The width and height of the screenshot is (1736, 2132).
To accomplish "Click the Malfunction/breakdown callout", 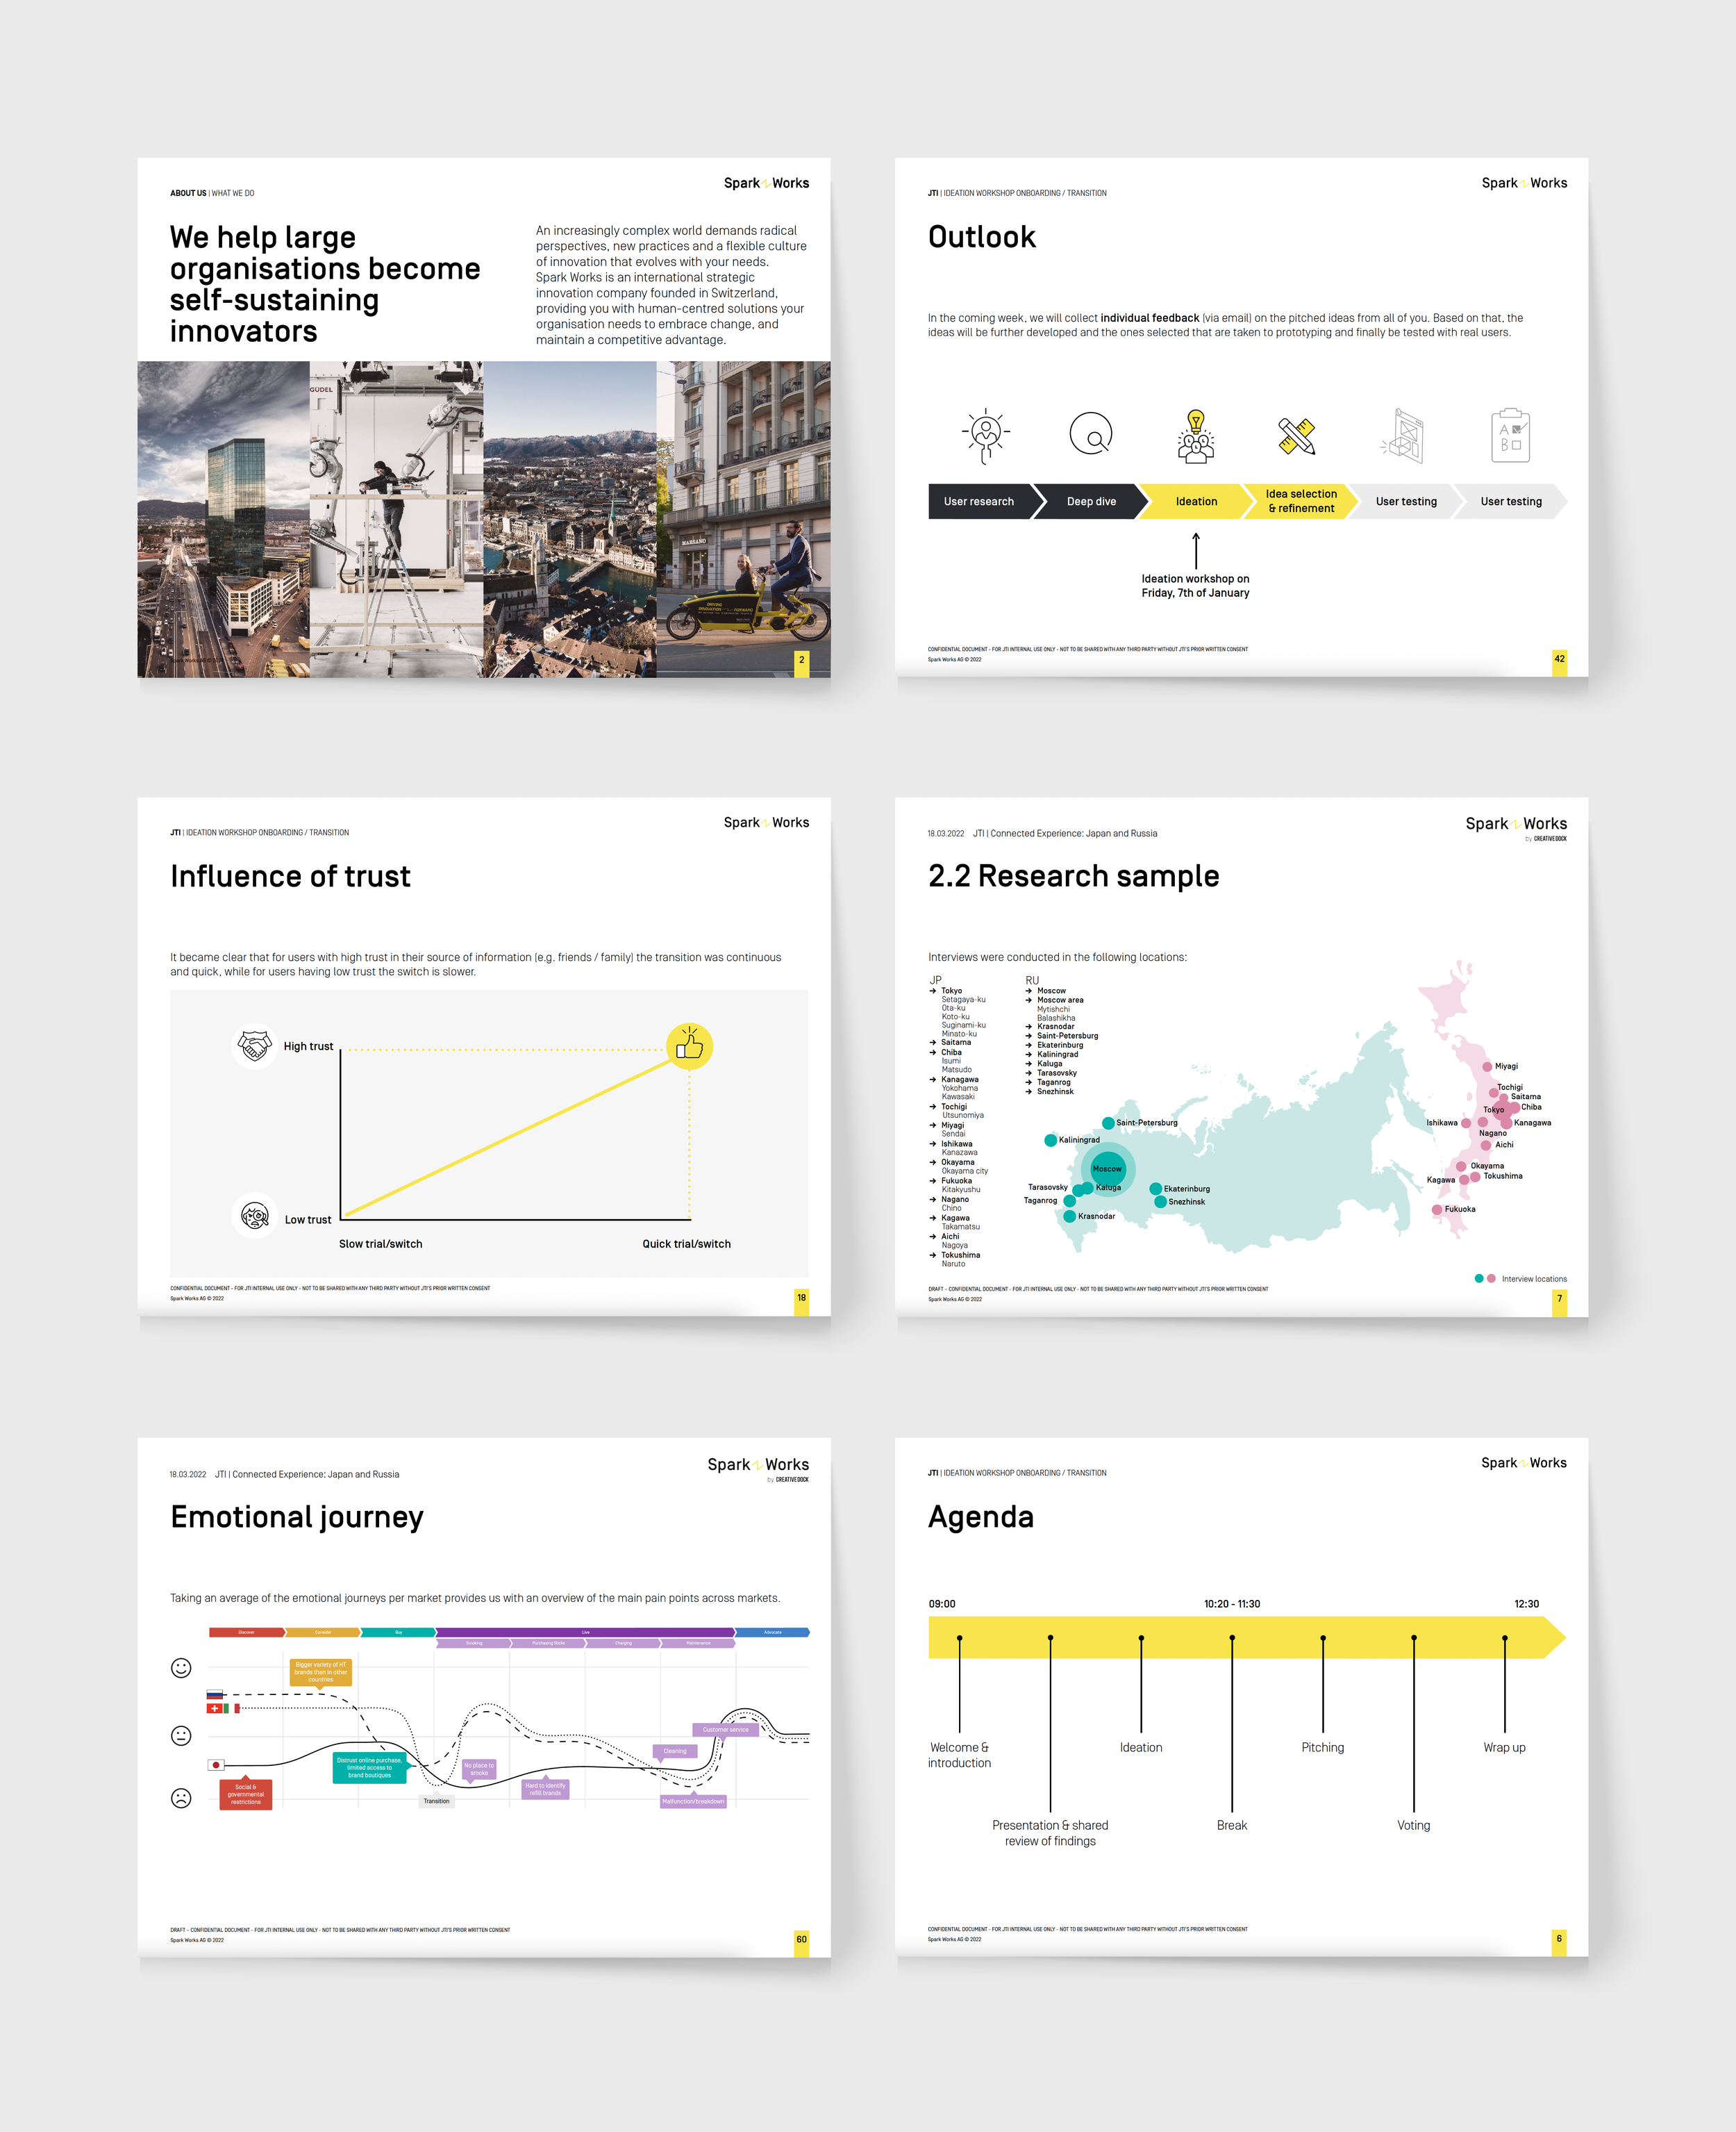I will coord(693,1801).
